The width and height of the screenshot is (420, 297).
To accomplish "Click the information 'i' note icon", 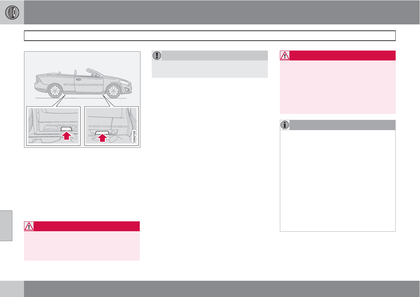I will click(284, 125).
